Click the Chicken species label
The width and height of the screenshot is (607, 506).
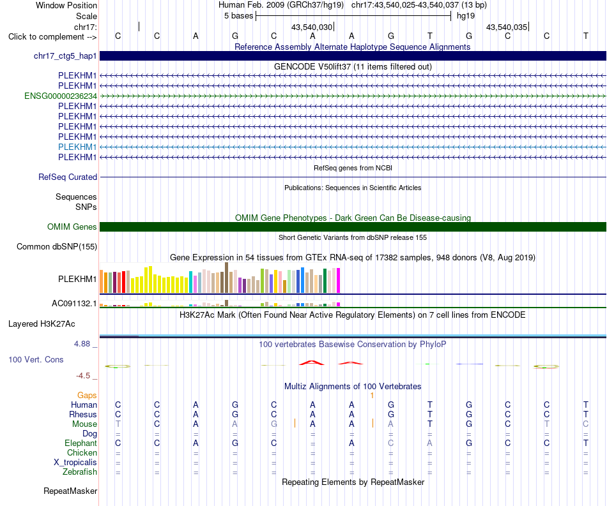point(82,452)
